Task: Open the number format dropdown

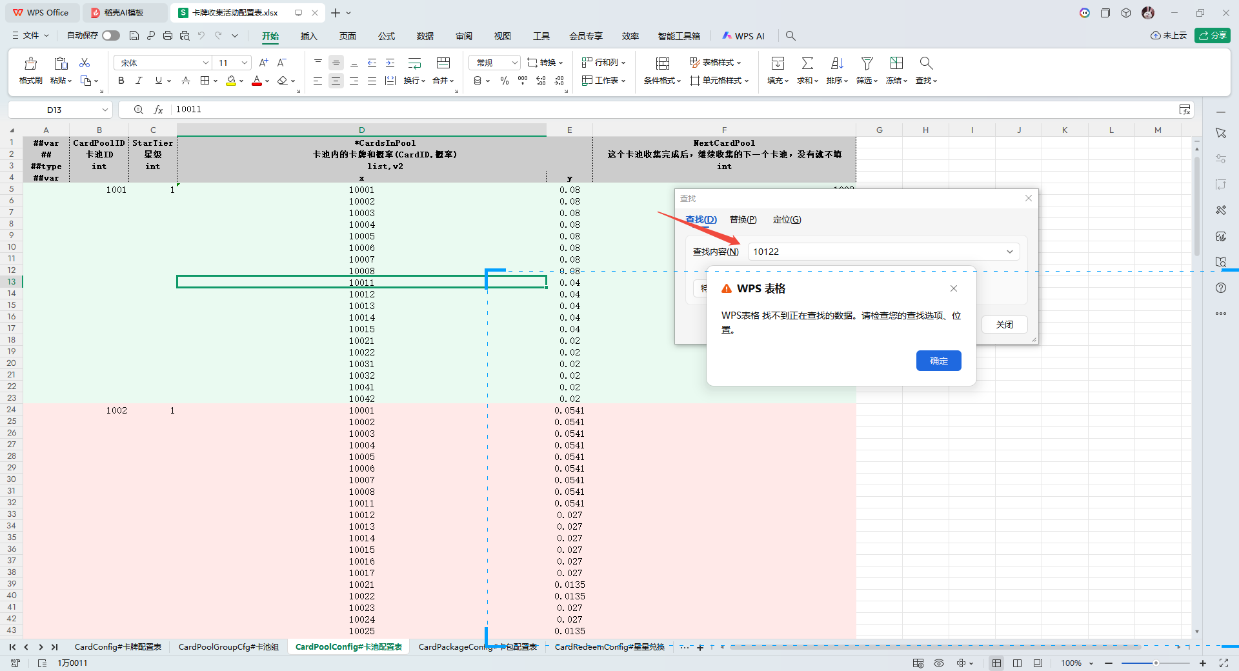Action: point(514,63)
